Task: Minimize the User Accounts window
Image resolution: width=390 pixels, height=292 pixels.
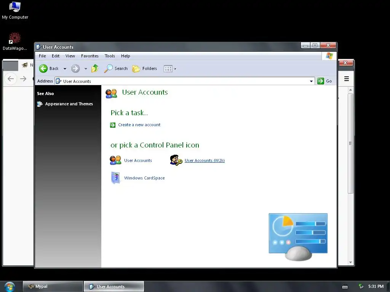Action: click(x=305, y=46)
